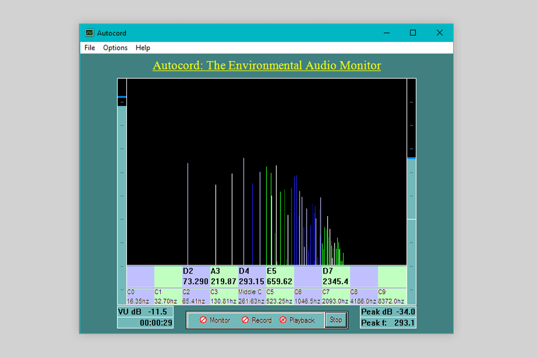Image resolution: width=537 pixels, height=358 pixels.
Task: Click the black spectrum display area
Action: pos(267,172)
